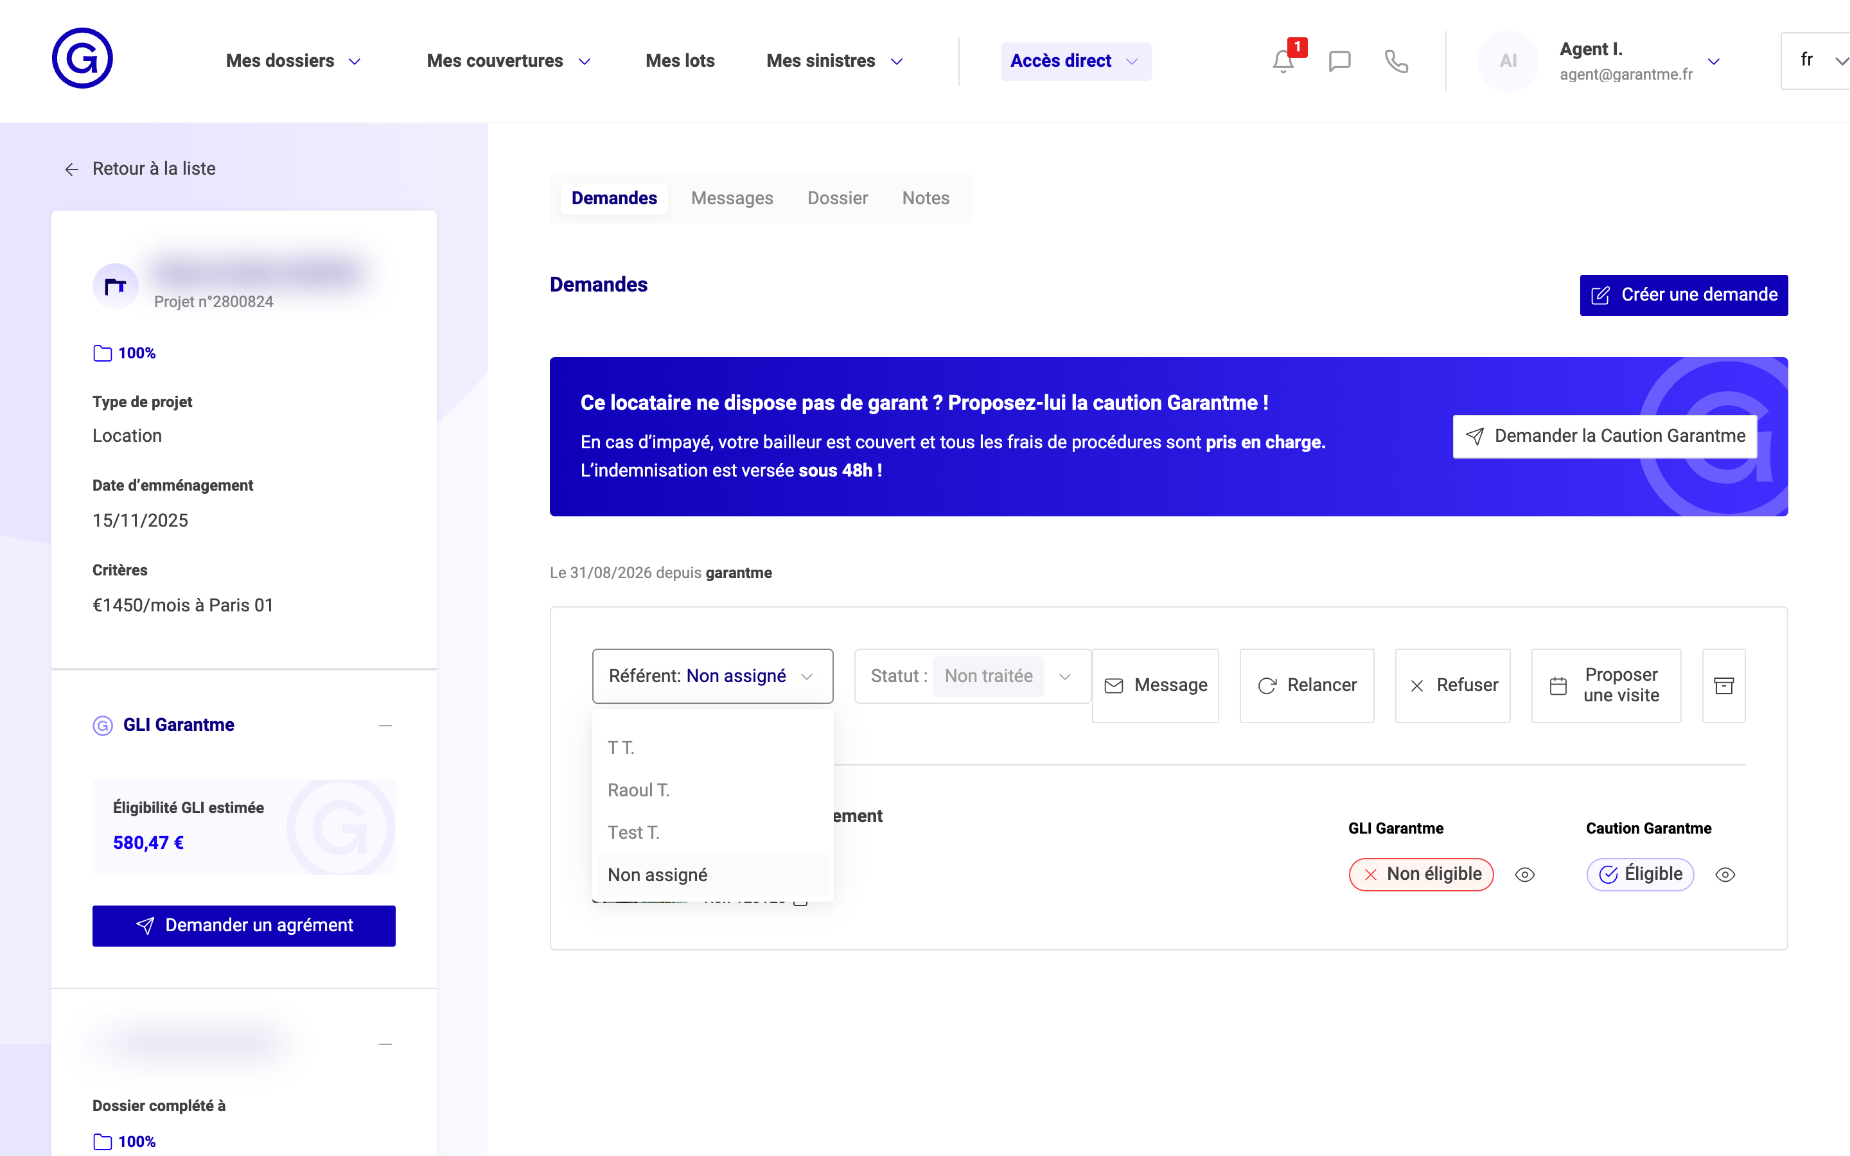Click Demander la Caution Garantme button
The image size is (1850, 1156).
[1605, 437]
